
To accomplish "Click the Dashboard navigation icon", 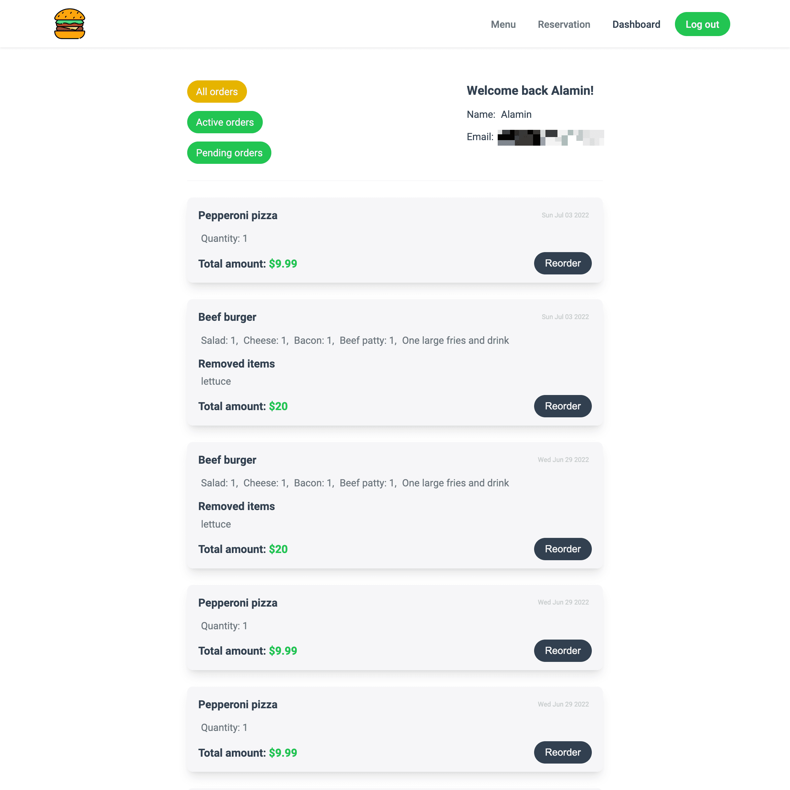I will (636, 24).
